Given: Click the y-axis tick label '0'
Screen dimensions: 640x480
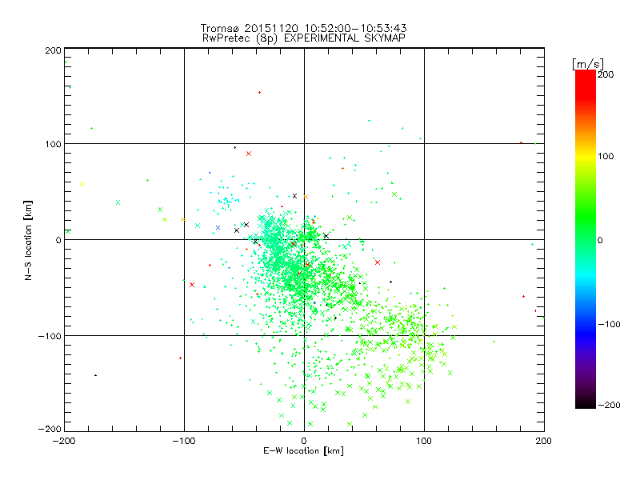Looking at the screenshot, I should click(58, 240).
